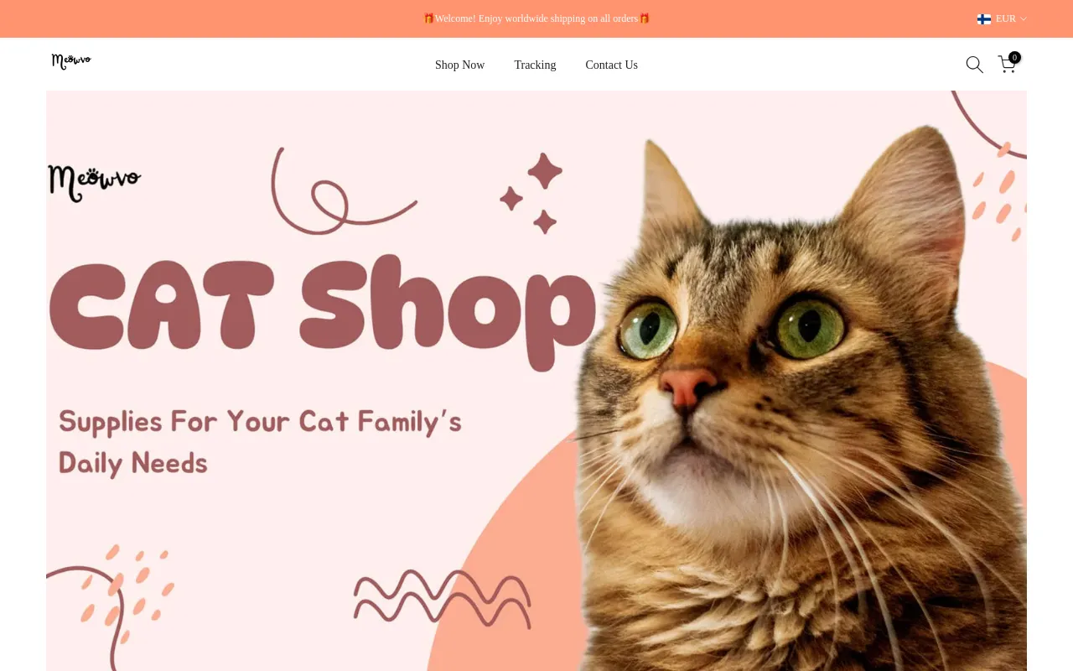Open the Contact Us page
Viewport: 1073px width, 671px height.
[611, 65]
